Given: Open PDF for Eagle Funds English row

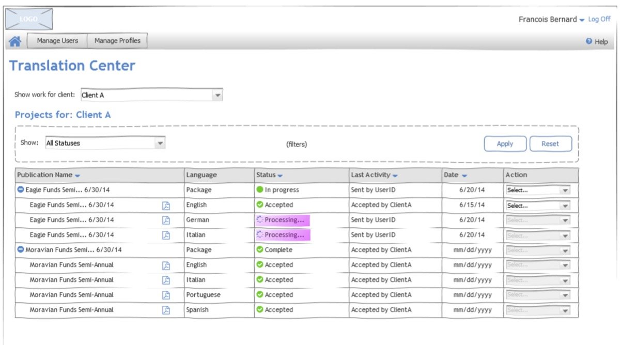Looking at the screenshot, I should coord(166,205).
